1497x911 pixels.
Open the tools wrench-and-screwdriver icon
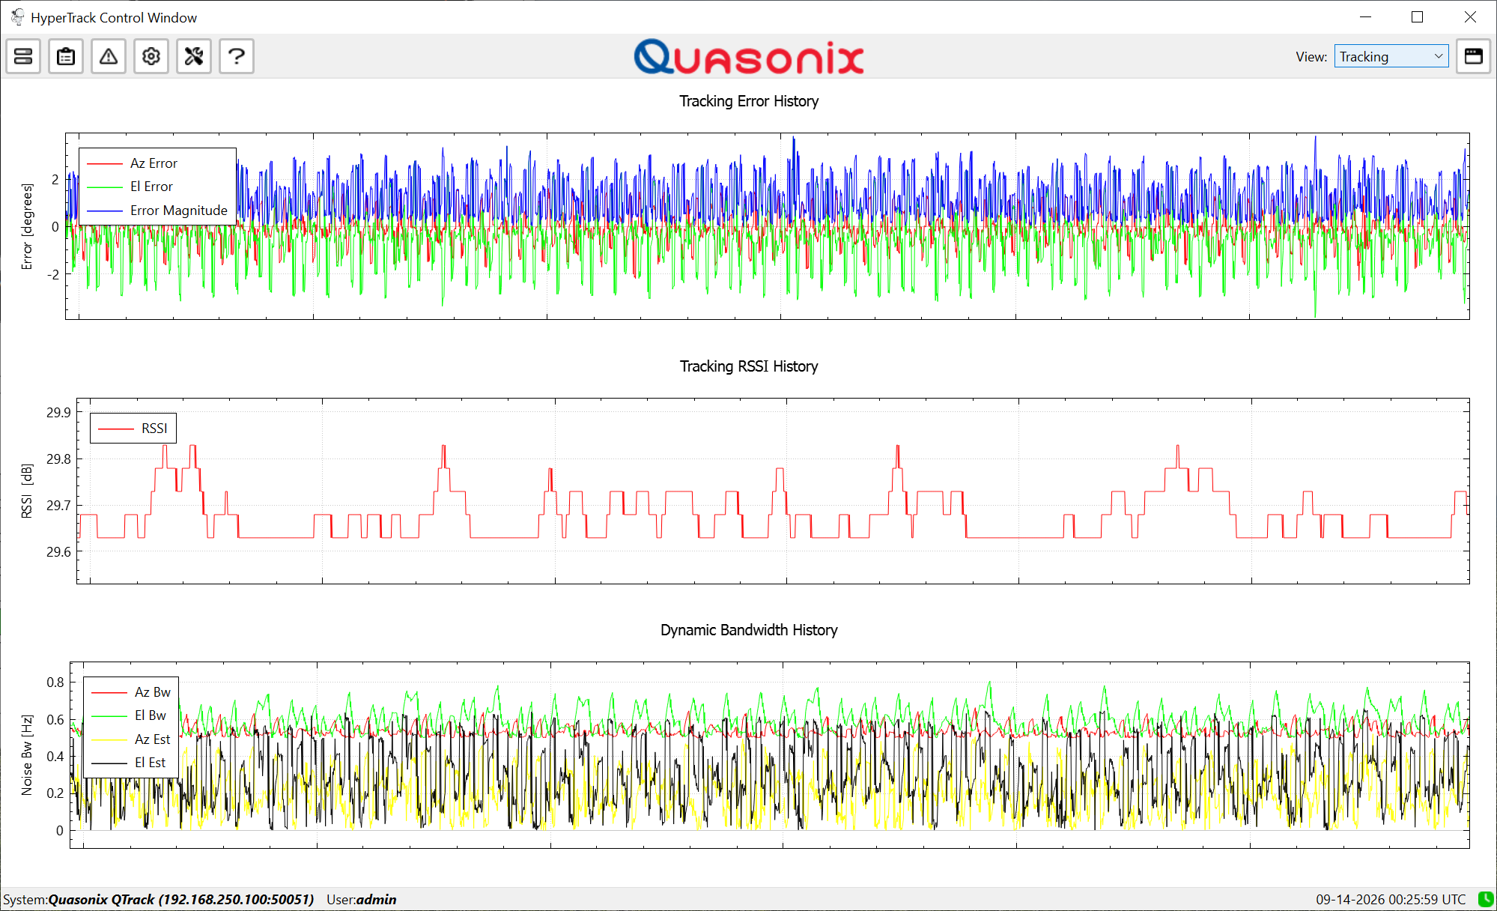tap(194, 56)
